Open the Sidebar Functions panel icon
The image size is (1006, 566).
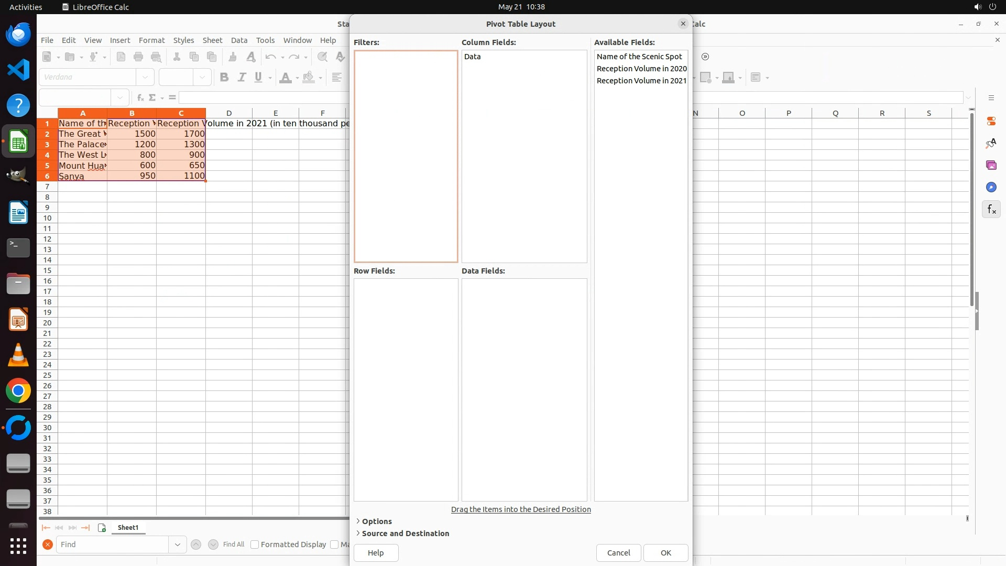click(991, 210)
